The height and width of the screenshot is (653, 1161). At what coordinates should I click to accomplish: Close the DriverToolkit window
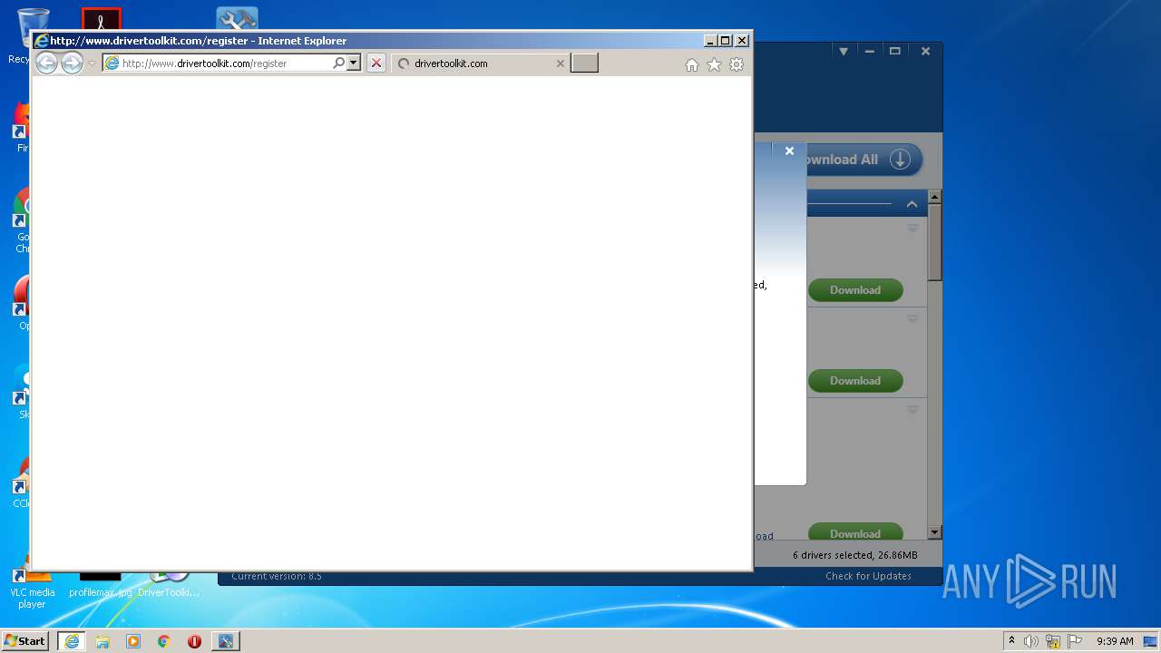click(x=925, y=52)
